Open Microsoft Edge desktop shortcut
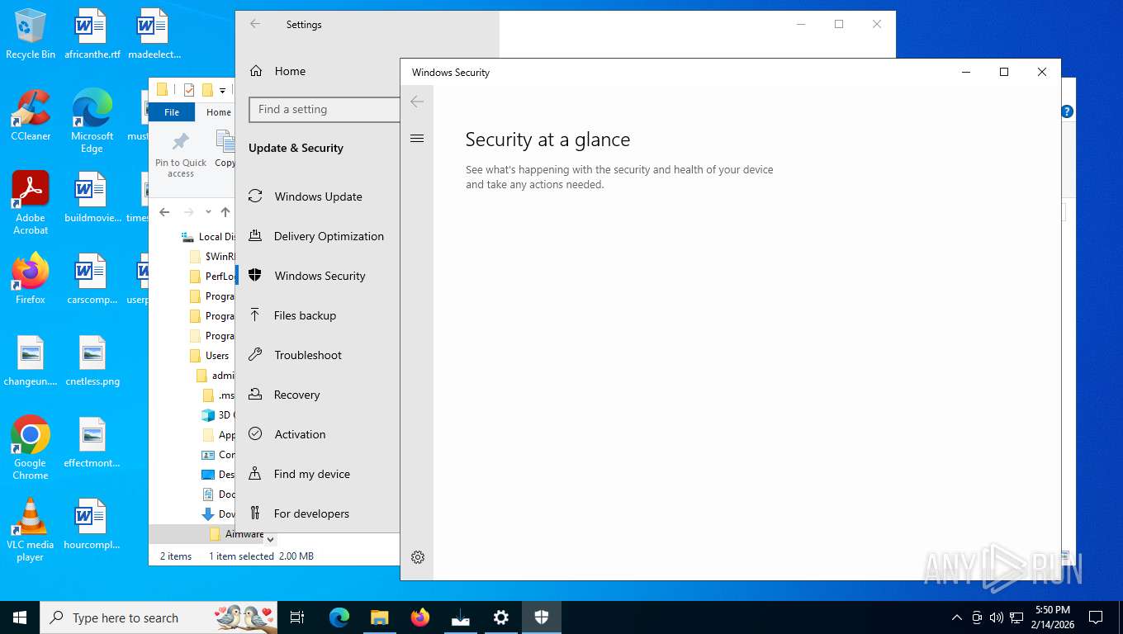Screen dimensions: 1123x634 click(x=92, y=121)
